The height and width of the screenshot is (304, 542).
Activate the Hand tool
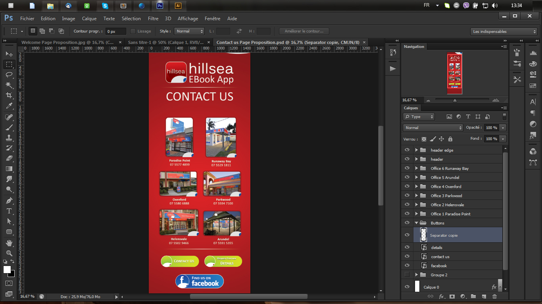tap(9, 243)
